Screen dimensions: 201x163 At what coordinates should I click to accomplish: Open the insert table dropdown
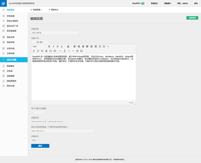55,51
